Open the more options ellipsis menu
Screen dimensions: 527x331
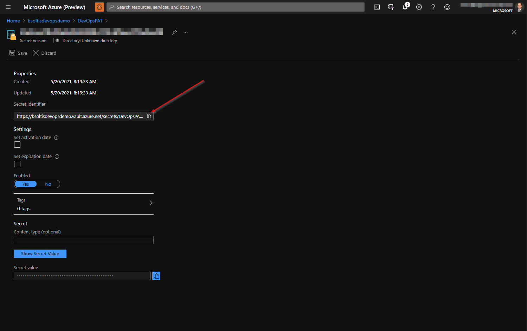point(186,32)
